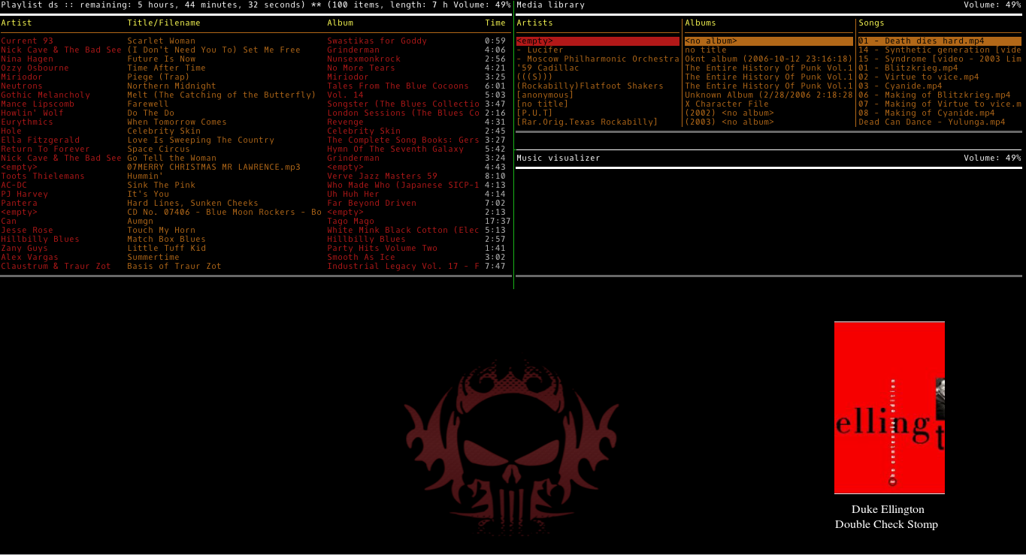
Task: Select the highlighted '<no album>' album
Action: pyautogui.click(x=769, y=41)
